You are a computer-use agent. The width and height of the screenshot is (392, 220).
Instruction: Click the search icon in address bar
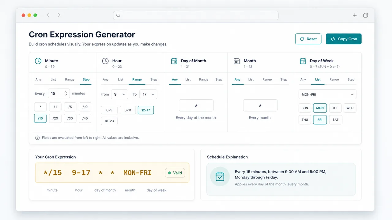click(118, 16)
